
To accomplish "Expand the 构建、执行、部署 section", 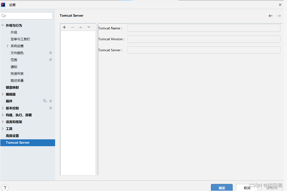I will pos(3,115).
